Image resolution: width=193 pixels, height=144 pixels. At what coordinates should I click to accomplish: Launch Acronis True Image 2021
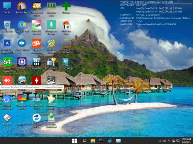coord(7,46)
